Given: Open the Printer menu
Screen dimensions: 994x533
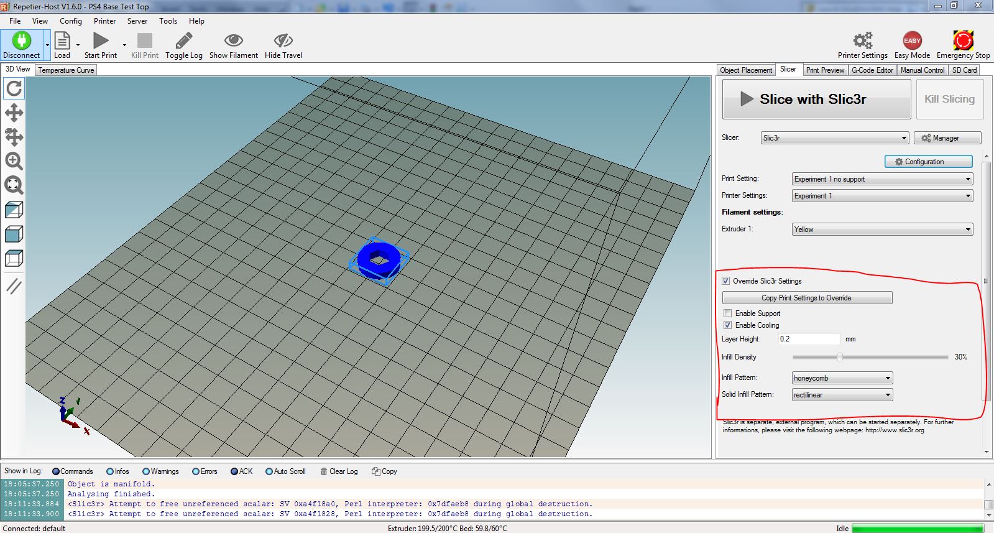Looking at the screenshot, I should pyautogui.click(x=104, y=21).
